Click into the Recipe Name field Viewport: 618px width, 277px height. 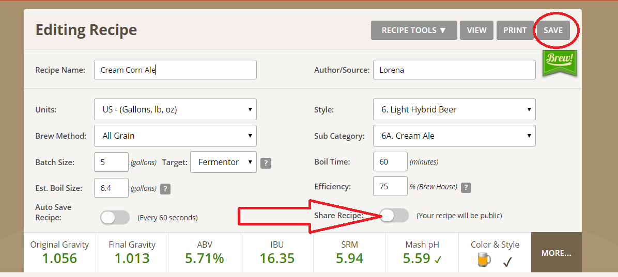175,70
